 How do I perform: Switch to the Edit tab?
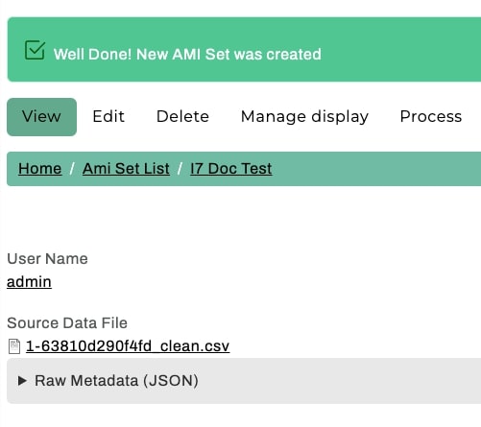point(108,116)
